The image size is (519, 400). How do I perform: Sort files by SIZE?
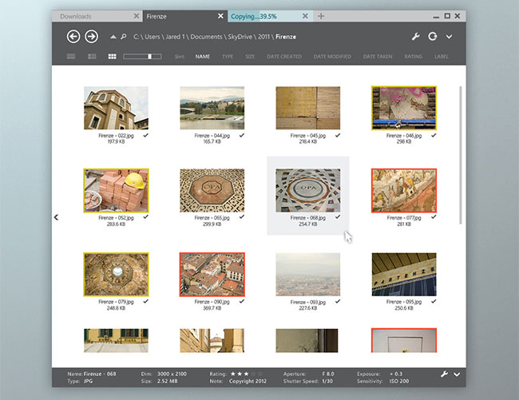tap(250, 57)
